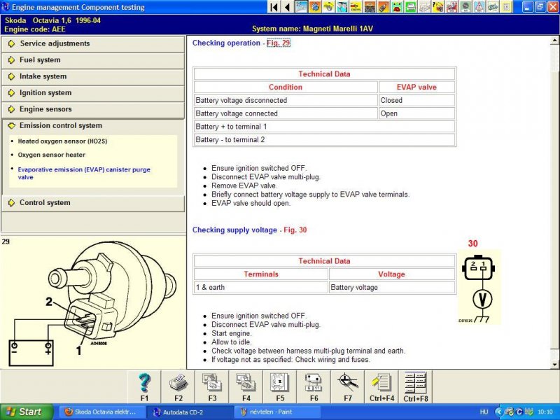Click the 'Open' table cell
Screen dimensions: 560x420
(x=416, y=113)
